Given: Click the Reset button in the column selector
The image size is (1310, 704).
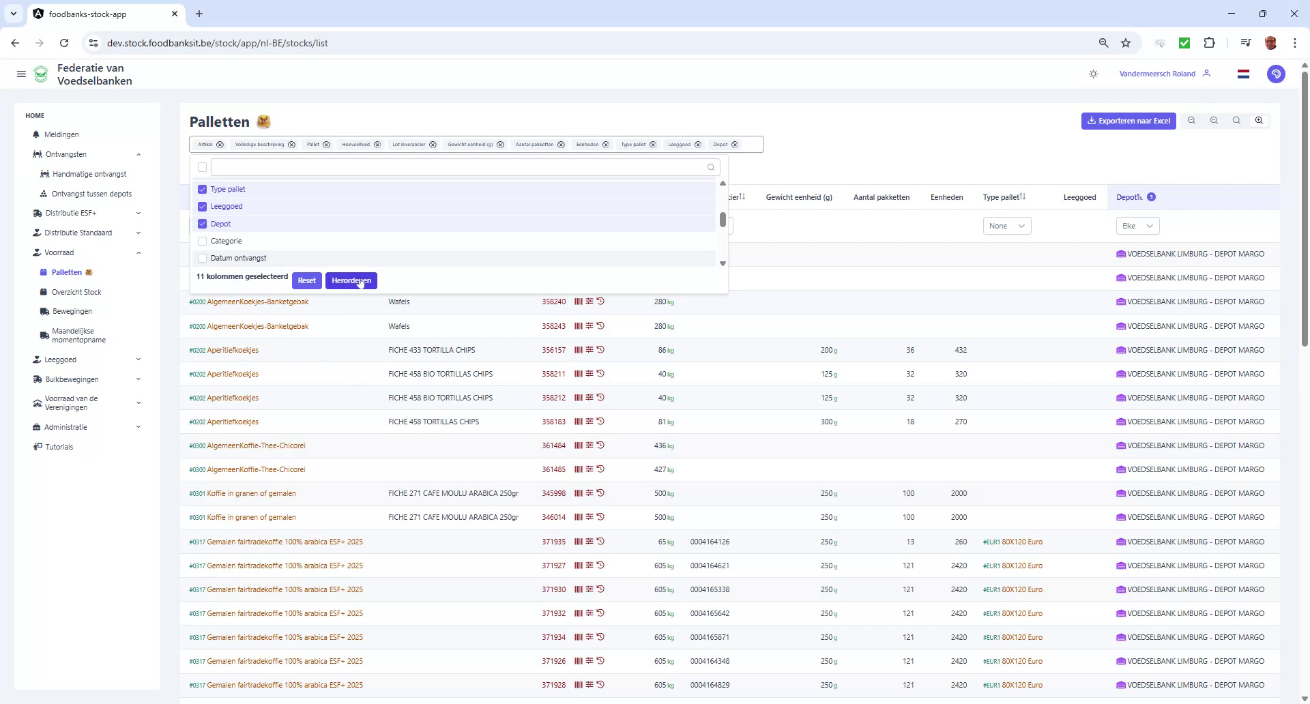Looking at the screenshot, I should click(x=306, y=280).
